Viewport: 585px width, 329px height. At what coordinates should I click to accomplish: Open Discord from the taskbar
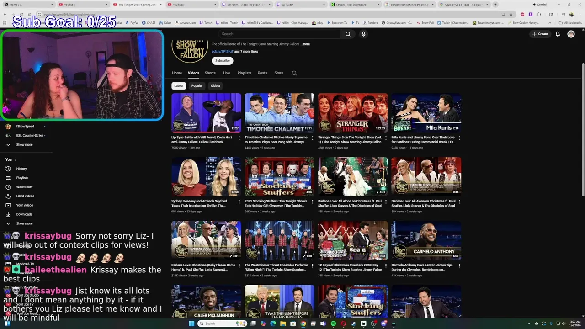tap(384, 324)
